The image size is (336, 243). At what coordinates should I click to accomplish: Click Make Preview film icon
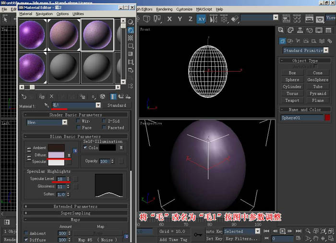coord(131,62)
